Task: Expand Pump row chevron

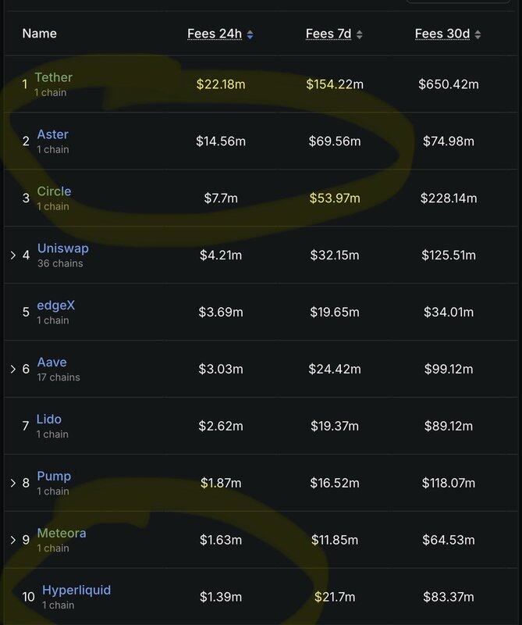Action: click(x=12, y=483)
